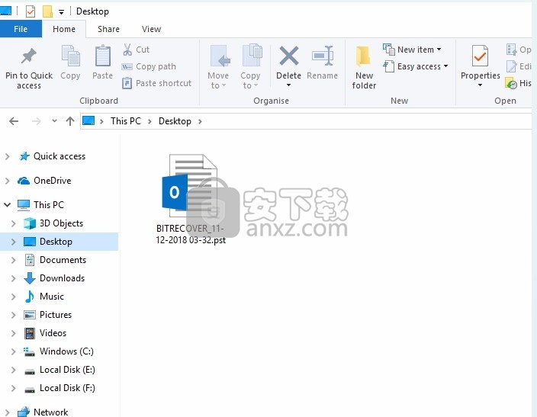Click This PC in address breadcrumb

(126, 121)
